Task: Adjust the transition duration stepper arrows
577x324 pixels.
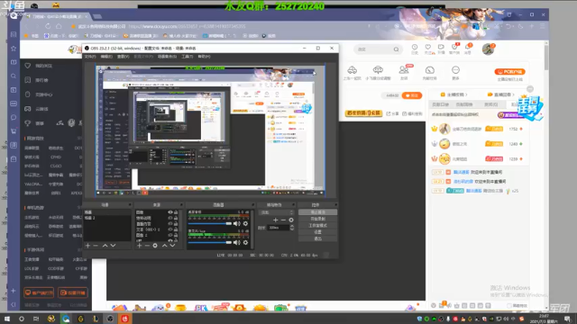Action: (292, 228)
